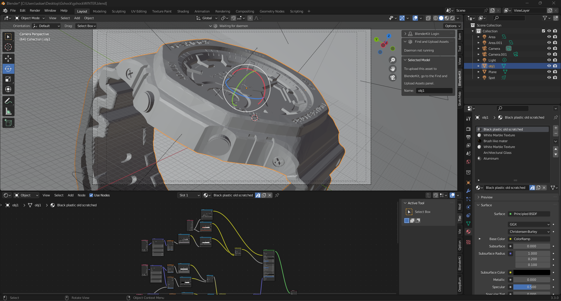Select the Measure tool
The width and height of the screenshot is (561, 301).
[x=8, y=111]
